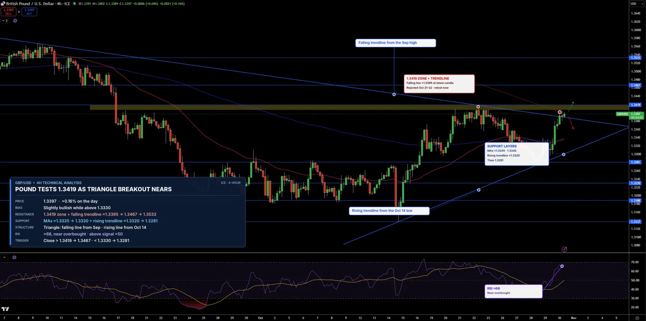The width and height of the screenshot is (646, 321).
Task: Click the 'Close > 1.3419' trigger row text
Action: click(86, 240)
